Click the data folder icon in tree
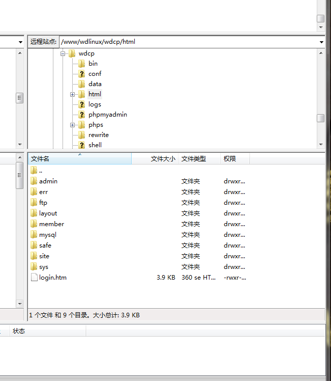Viewport: 331px width, 381px height. pyautogui.click(x=82, y=84)
